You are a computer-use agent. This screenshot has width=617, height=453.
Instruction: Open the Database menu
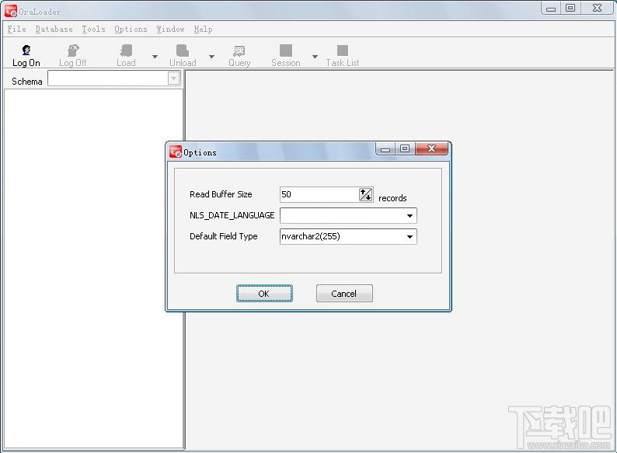54,29
